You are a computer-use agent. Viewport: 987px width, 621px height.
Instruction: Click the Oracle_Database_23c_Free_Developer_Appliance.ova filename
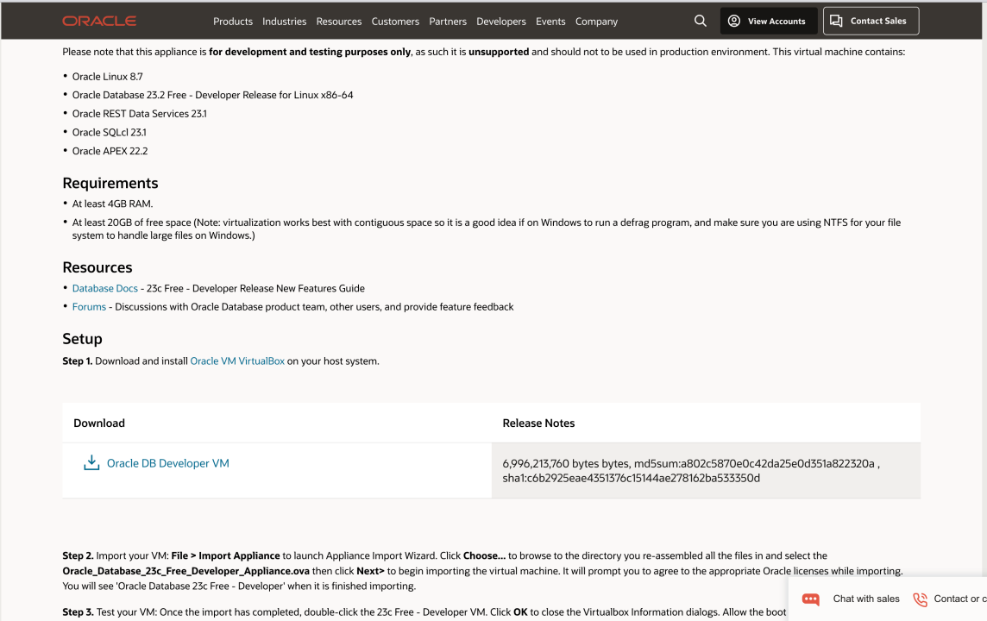[x=185, y=571]
